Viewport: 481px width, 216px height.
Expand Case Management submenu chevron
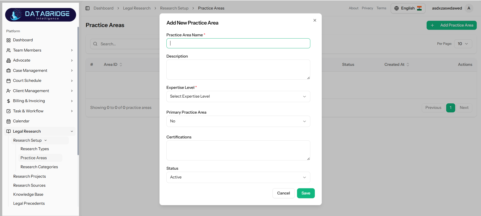tap(72, 71)
